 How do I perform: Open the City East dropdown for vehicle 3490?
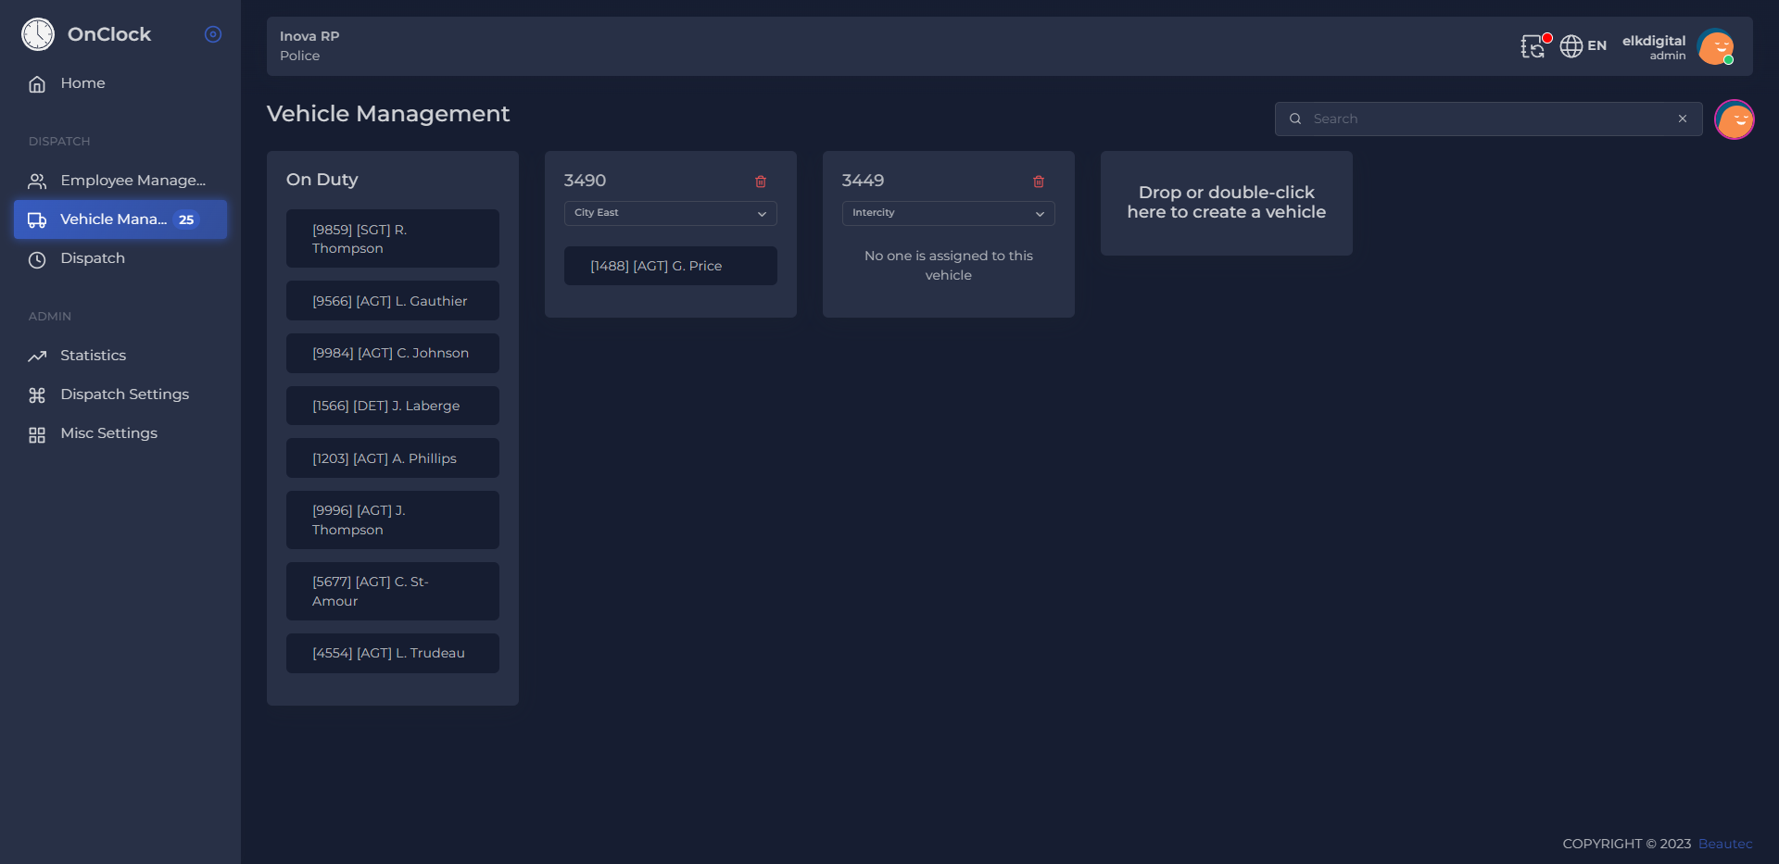(x=670, y=213)
